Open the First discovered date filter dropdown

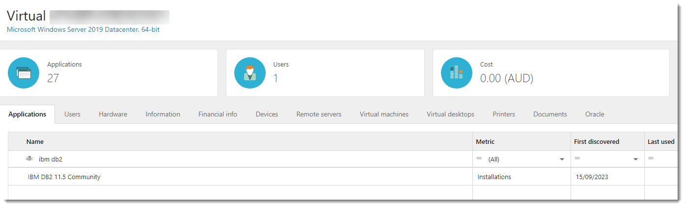[635, 160]
